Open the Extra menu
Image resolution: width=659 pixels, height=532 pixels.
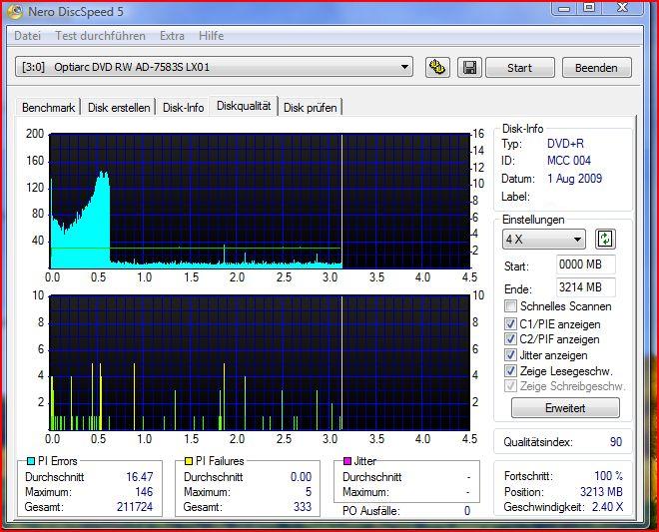[172, 36]
